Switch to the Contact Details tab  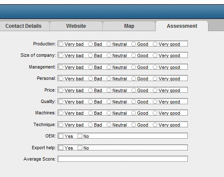click(23, 26)
